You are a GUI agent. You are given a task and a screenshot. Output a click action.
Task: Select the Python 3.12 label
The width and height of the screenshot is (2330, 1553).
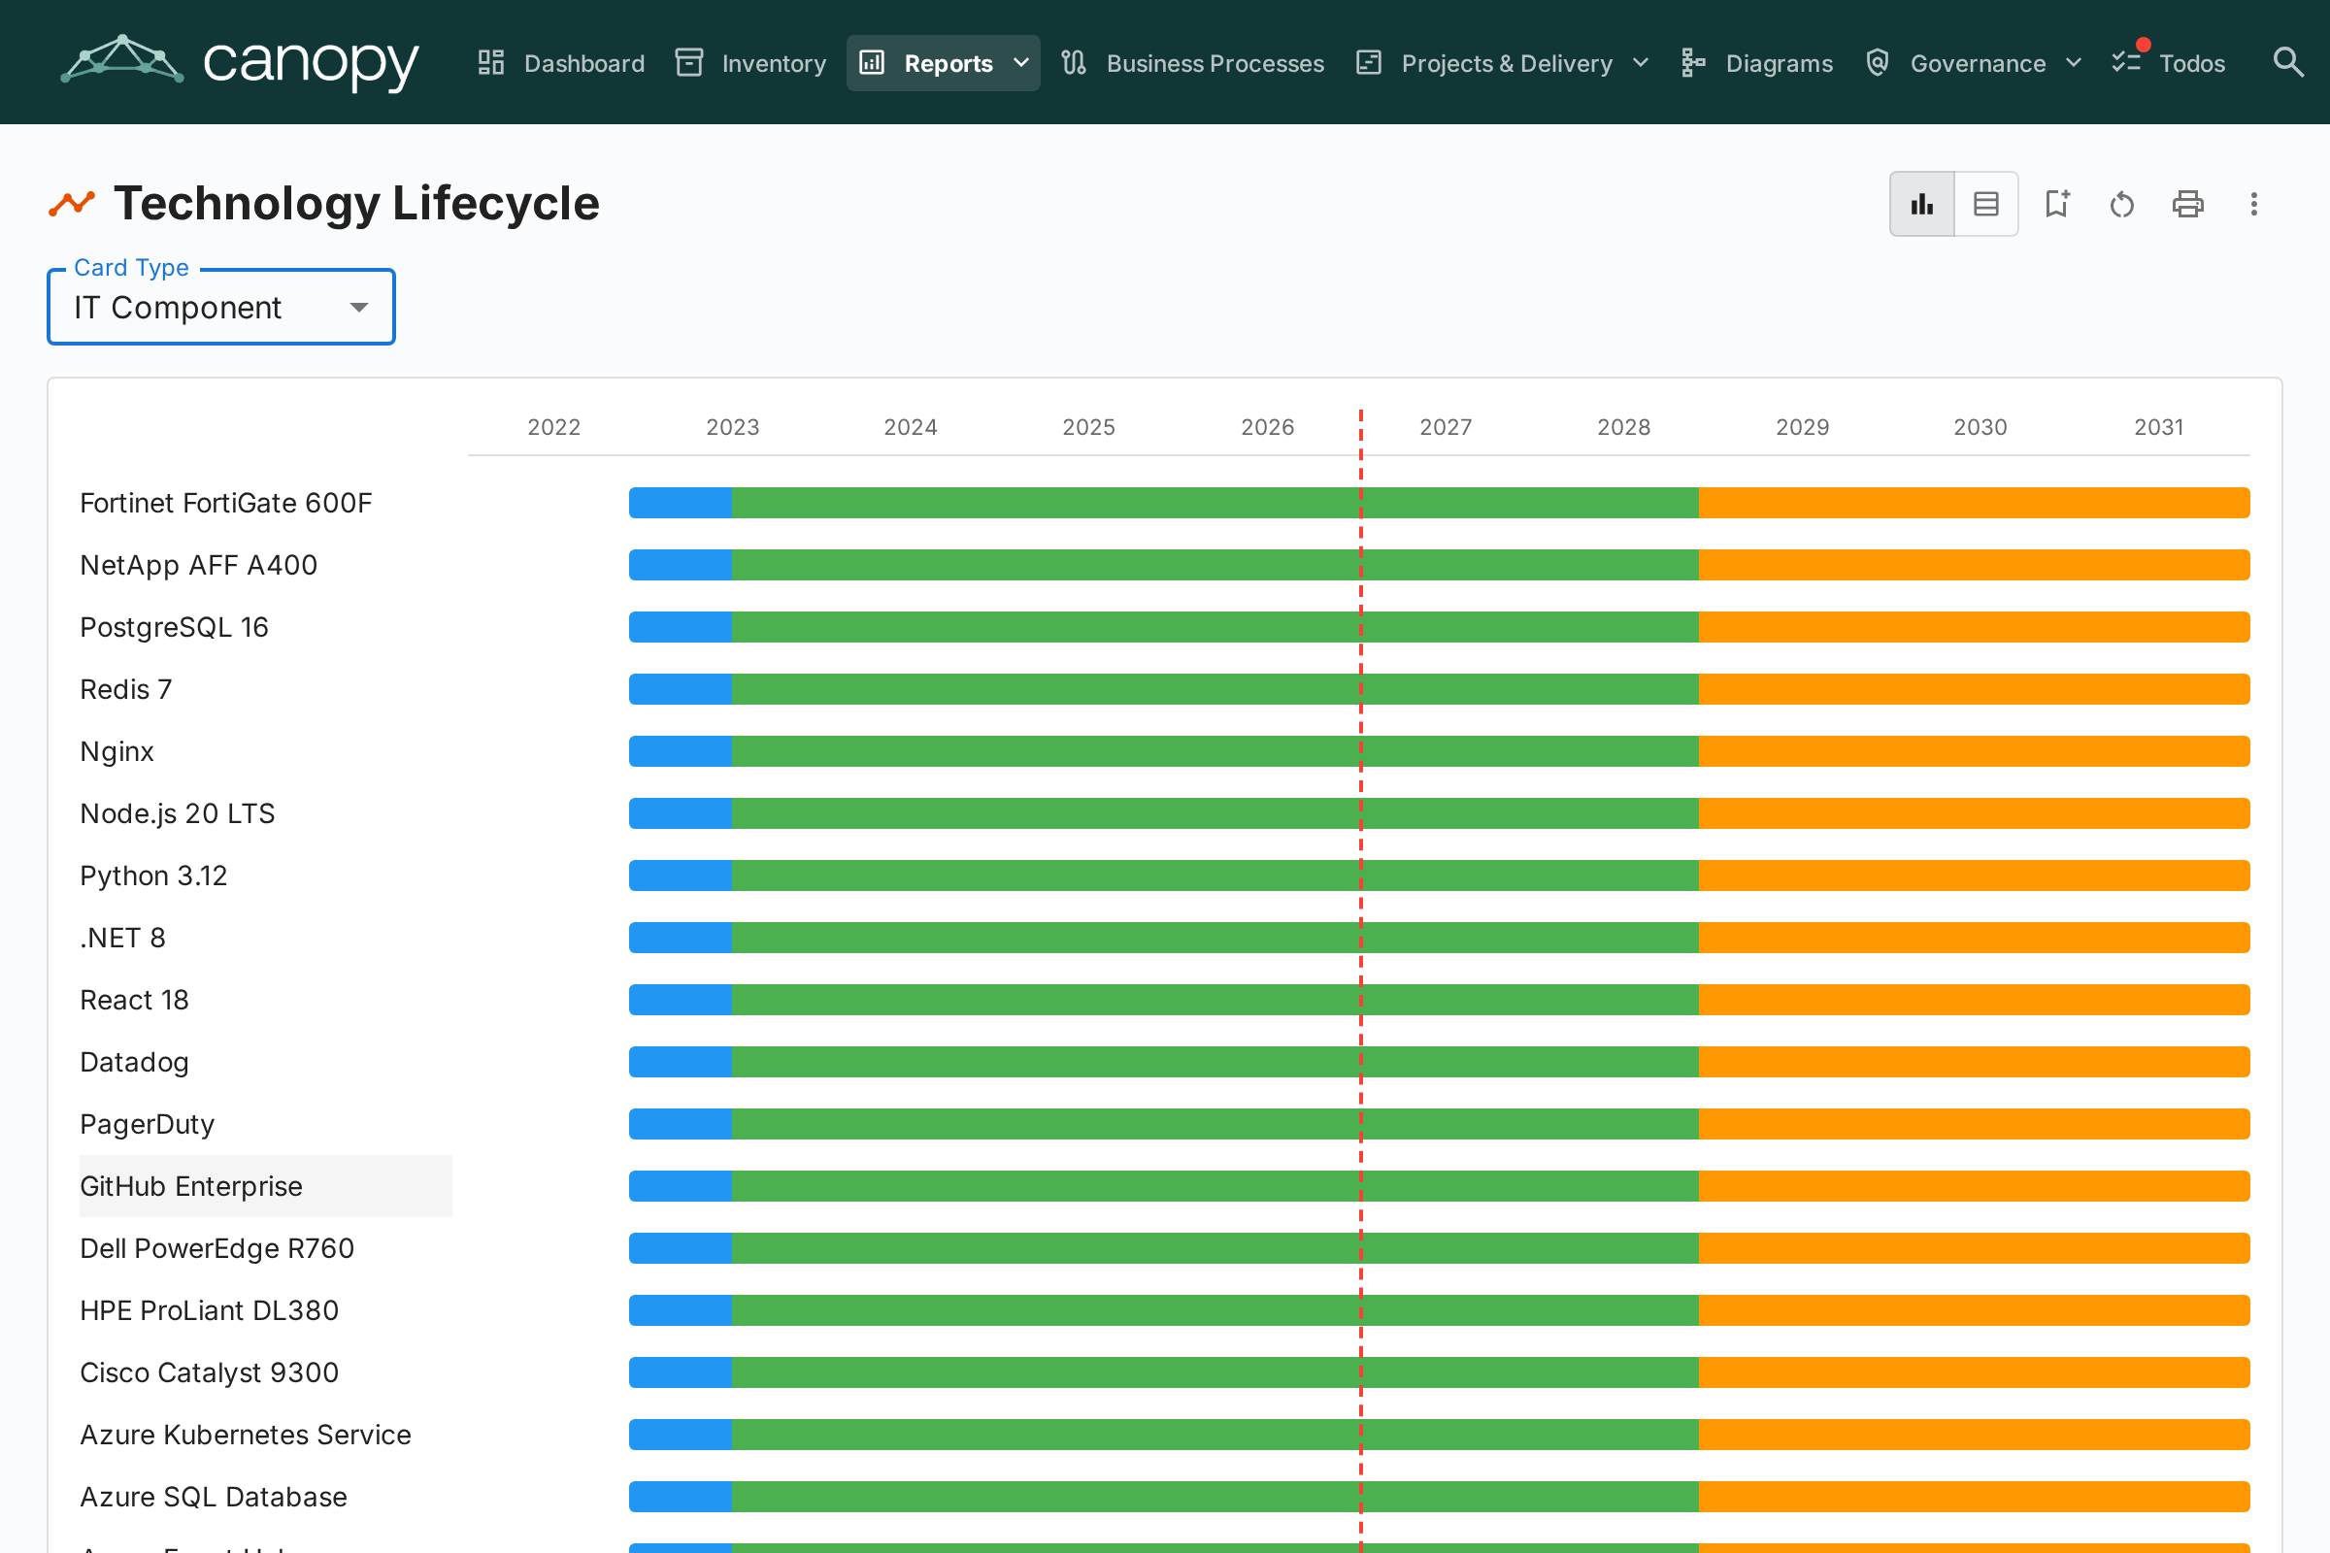pos(153,876)
